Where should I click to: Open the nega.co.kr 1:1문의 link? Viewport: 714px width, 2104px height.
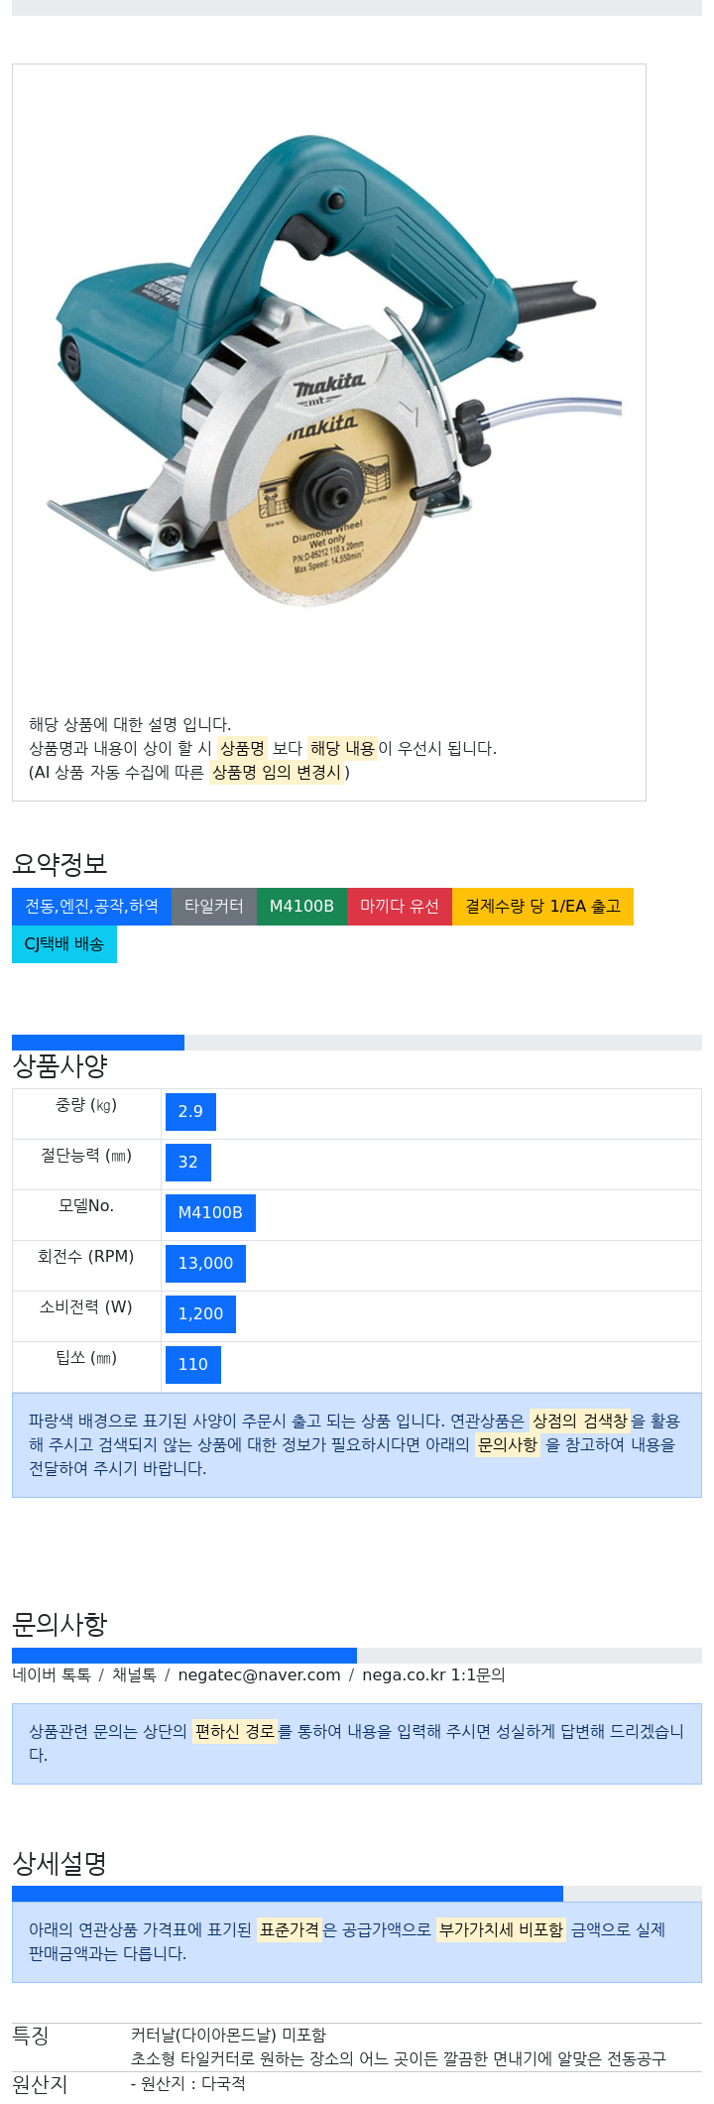(x=433, y=1675)
